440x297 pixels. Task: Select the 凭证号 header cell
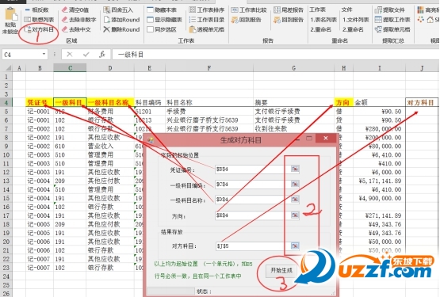click(40, 102)
